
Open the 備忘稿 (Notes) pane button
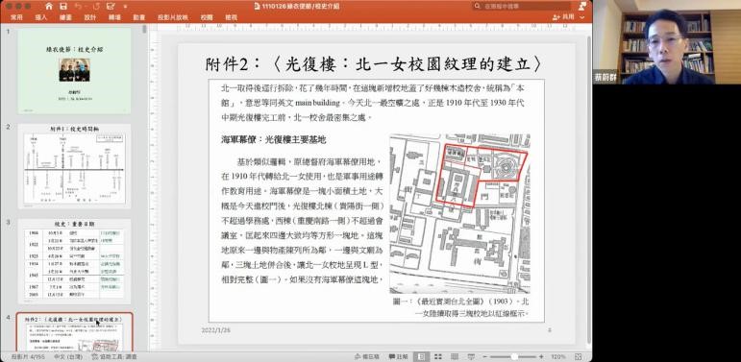[367, 357]
